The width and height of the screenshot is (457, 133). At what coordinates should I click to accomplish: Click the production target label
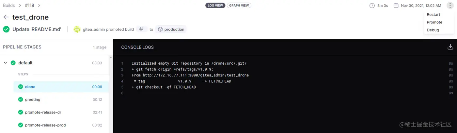pyautogui.click(x=174, y=29)
